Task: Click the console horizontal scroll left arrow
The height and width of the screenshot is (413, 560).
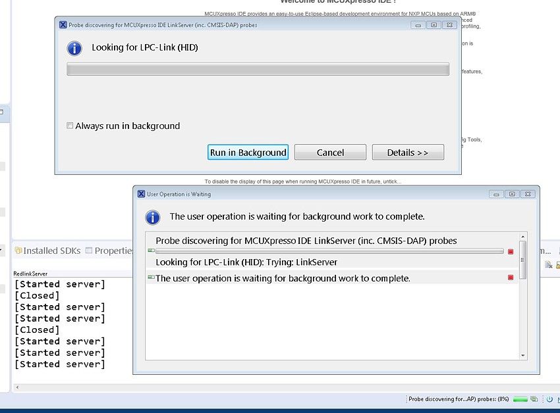Action: (17, 387)
